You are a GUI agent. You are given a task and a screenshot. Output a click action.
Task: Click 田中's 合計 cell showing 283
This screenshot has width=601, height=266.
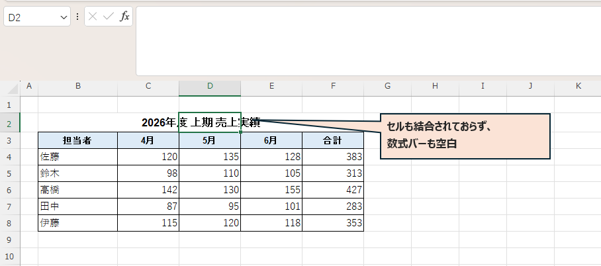pyautogui.click(x=333, y=206)
